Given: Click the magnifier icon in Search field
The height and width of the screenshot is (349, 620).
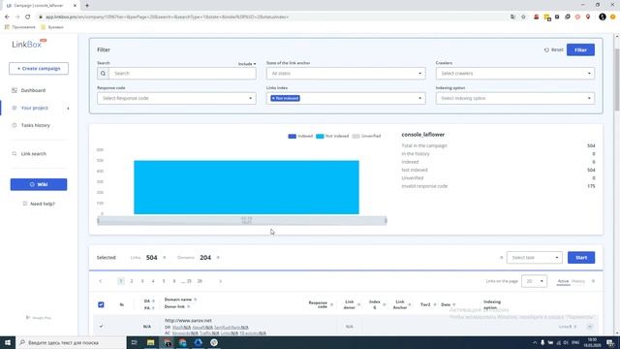Looking at the screenshot, I should [x=103, y=74].
